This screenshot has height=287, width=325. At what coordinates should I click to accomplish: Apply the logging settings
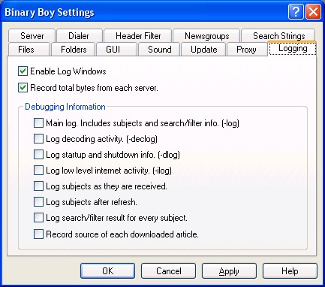[x=229, y=271]
